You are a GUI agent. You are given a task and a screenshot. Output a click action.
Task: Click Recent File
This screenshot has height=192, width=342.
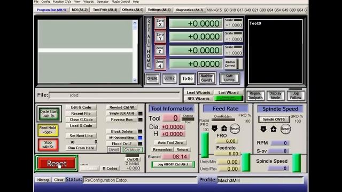pos(81,114)
